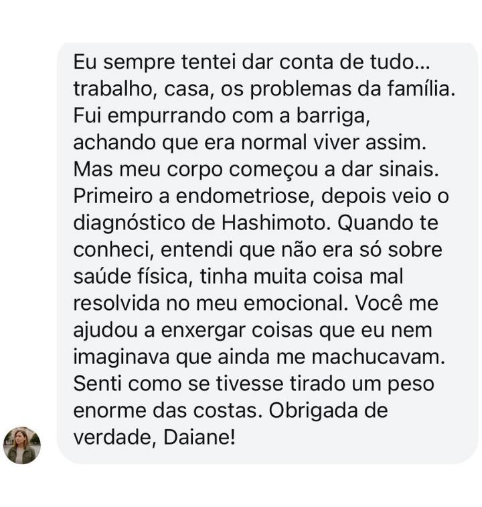This screenshot has width=482, height=507.
Task: Click the words "saúde física"
Action: (x=133, y=276)
